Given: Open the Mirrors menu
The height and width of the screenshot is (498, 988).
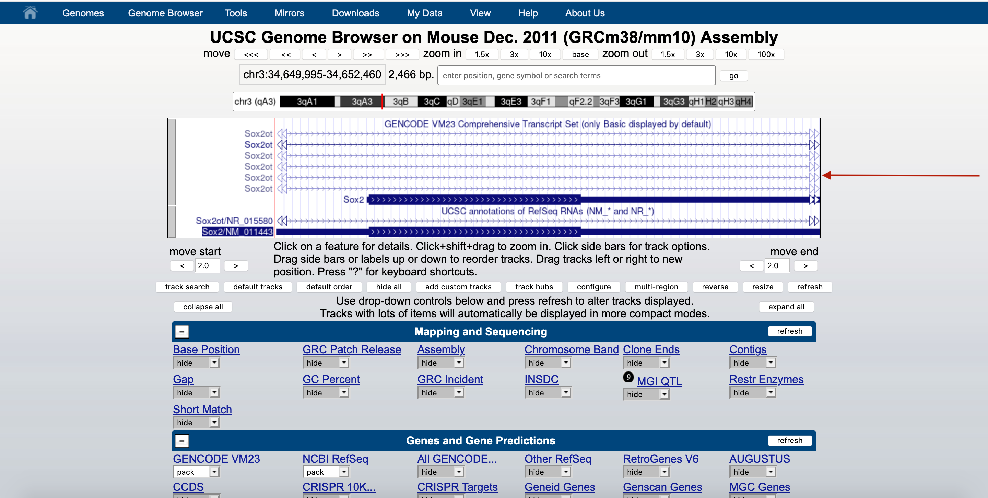Looking at the screenshot, I should [x=289, y=13].
